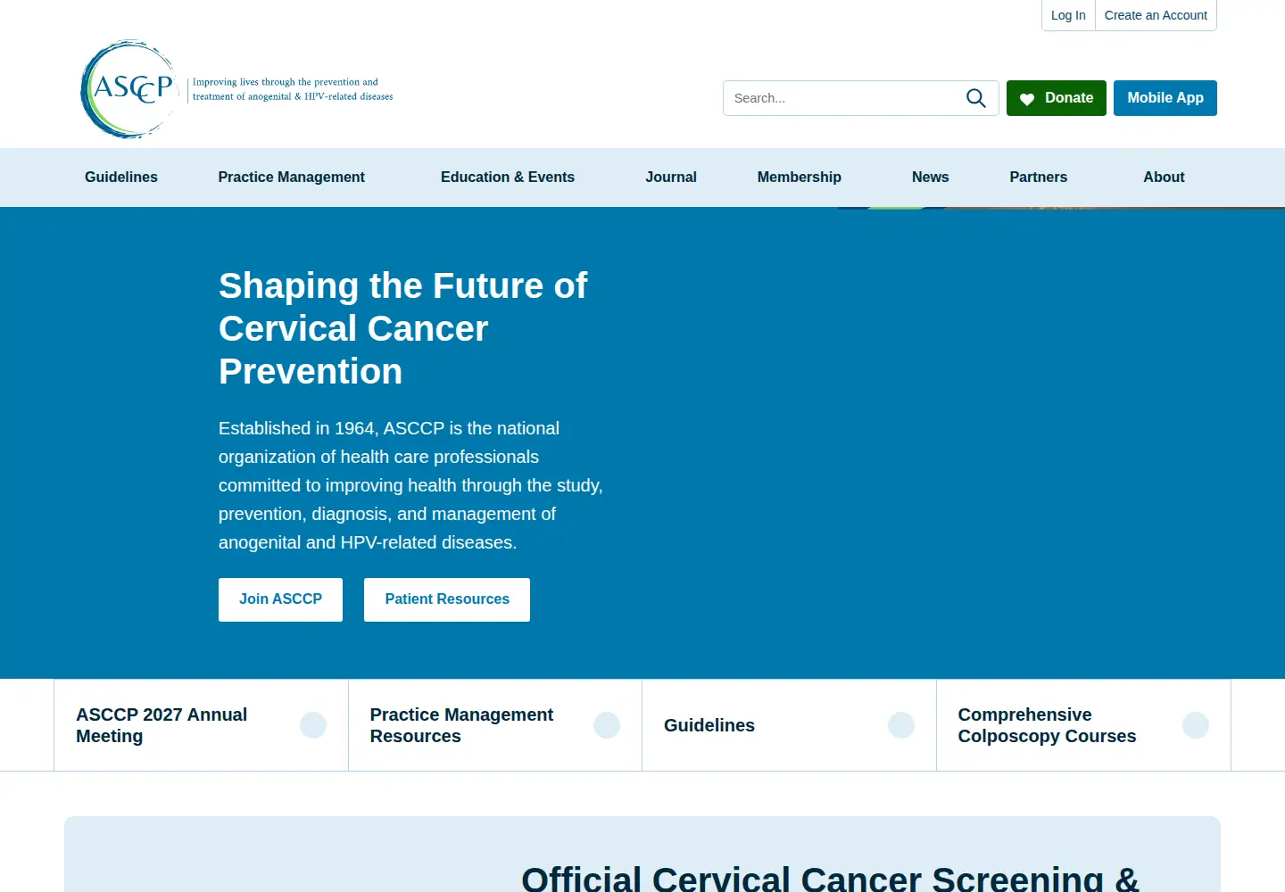Image resolution: width=1285 pixels, height=892 pixels.
Task: Click the Join ASCCP button
Action: point(280,599)
